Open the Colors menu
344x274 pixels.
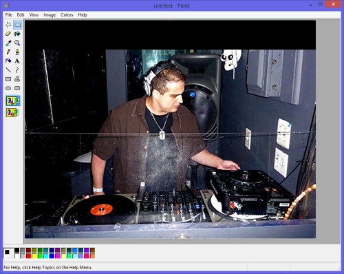click(x=67, y=15)
